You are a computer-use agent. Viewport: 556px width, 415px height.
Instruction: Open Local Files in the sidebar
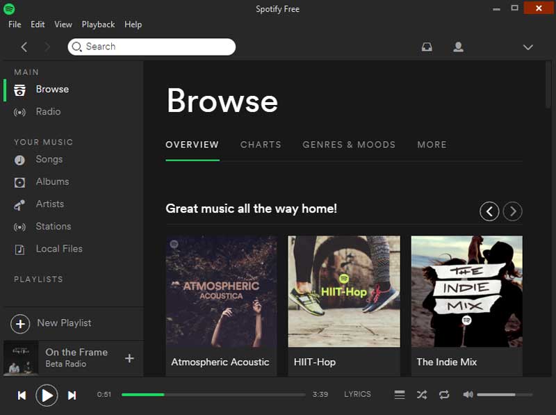pyautogui.click(x=59, y=249)
